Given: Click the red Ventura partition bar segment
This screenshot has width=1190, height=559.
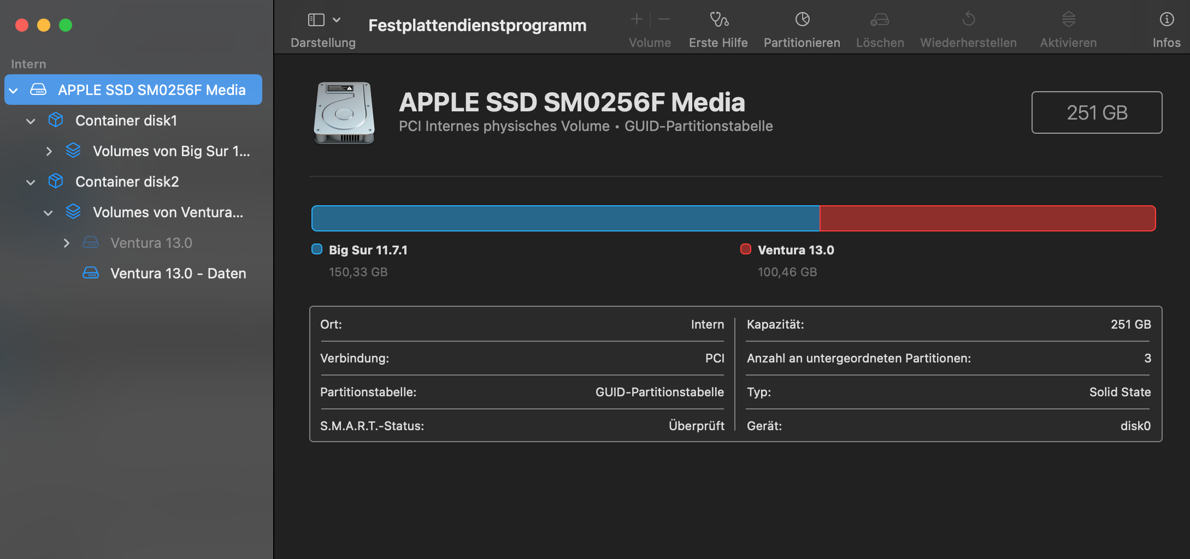Looking at the screenshot, I should [987, 218].
